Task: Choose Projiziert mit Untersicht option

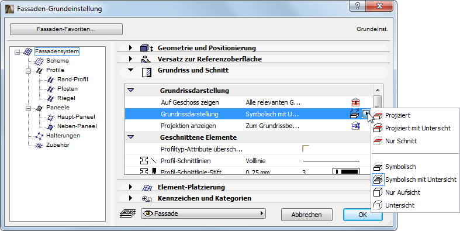Action: click(415, 128)
